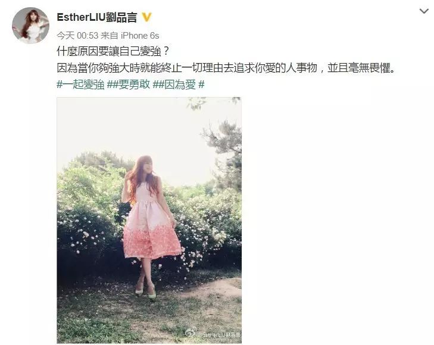Enlarge the pink dress garden photo
The width and height of the screenshot is (434, 345).
(x=149, y=220)
